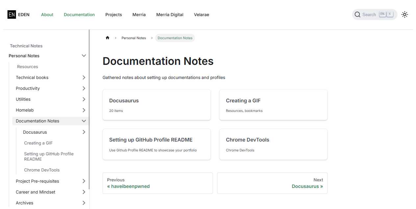Expand the Technical books chevron
Screen dimensions: 416x209
tap(84, 77)
